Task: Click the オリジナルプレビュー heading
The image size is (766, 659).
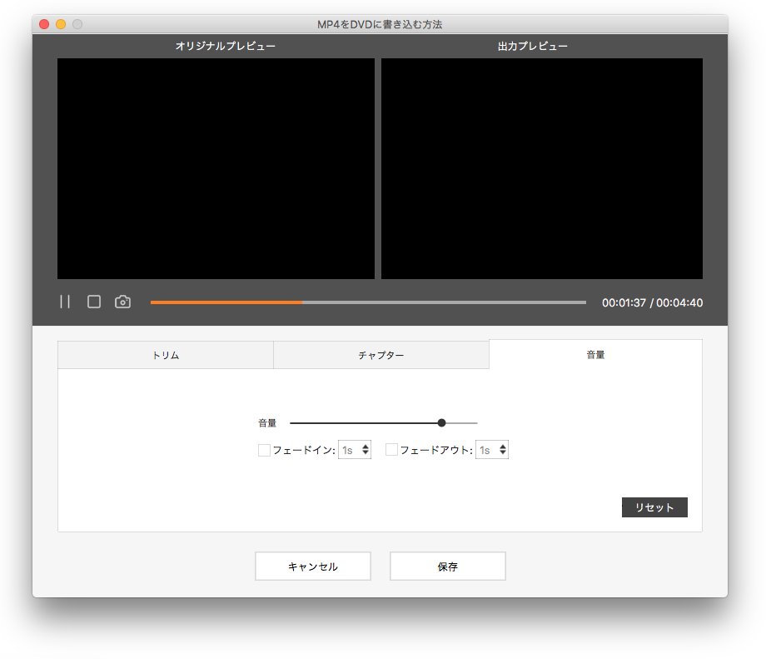Action: (225, 46)
